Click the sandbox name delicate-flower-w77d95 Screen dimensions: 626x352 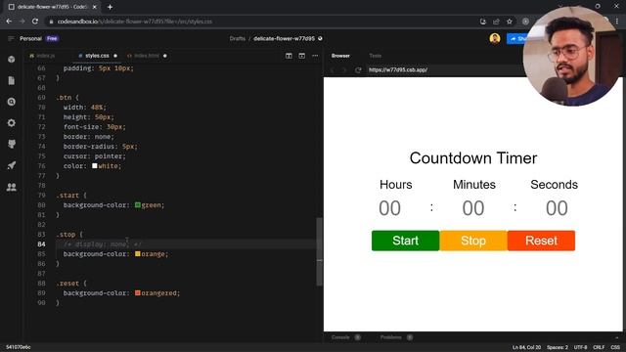[x=284, y=39]
